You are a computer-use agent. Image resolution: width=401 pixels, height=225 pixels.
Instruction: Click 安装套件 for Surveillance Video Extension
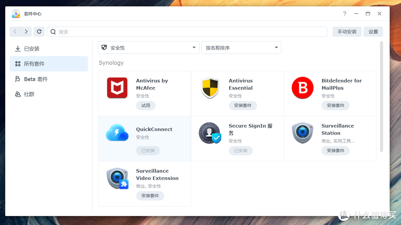pos(150,196)
